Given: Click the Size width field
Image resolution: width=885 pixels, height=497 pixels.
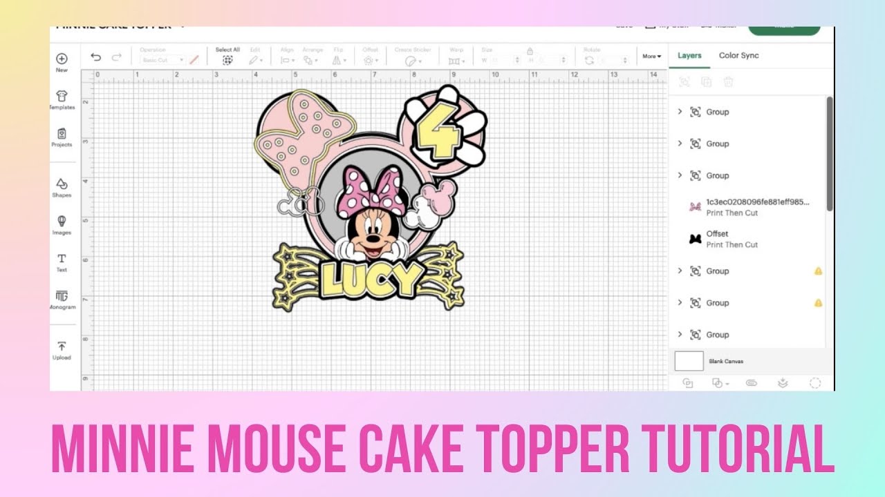Looking at the screenshot, I should [505, 60].
